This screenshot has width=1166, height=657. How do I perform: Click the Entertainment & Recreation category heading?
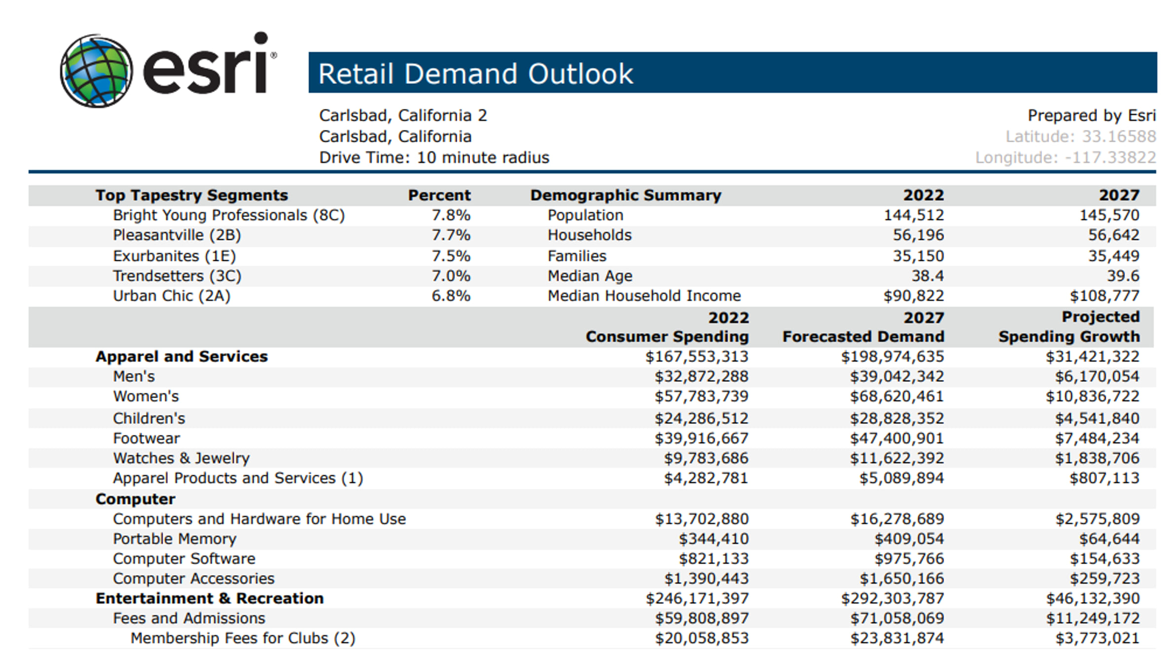coord(209,598)
